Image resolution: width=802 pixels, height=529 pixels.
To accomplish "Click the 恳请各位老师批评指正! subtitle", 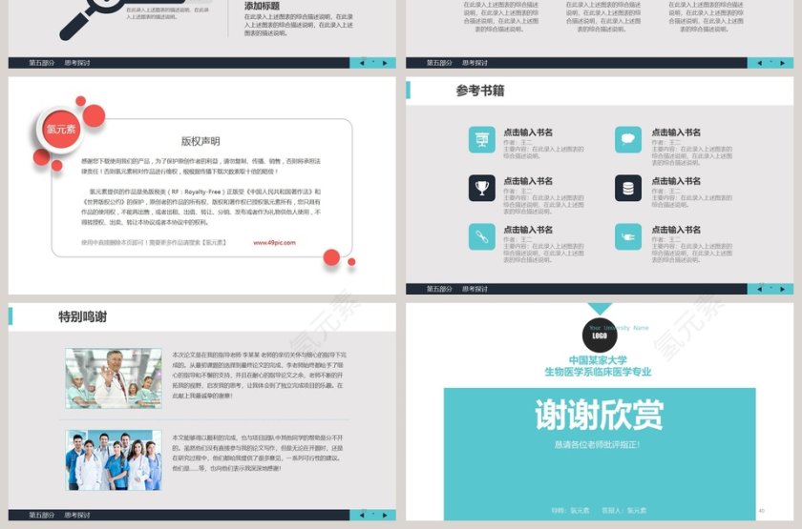I will [597, 444].
